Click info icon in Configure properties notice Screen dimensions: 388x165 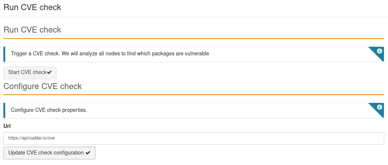pyautogui.click(x=379, y=107)
